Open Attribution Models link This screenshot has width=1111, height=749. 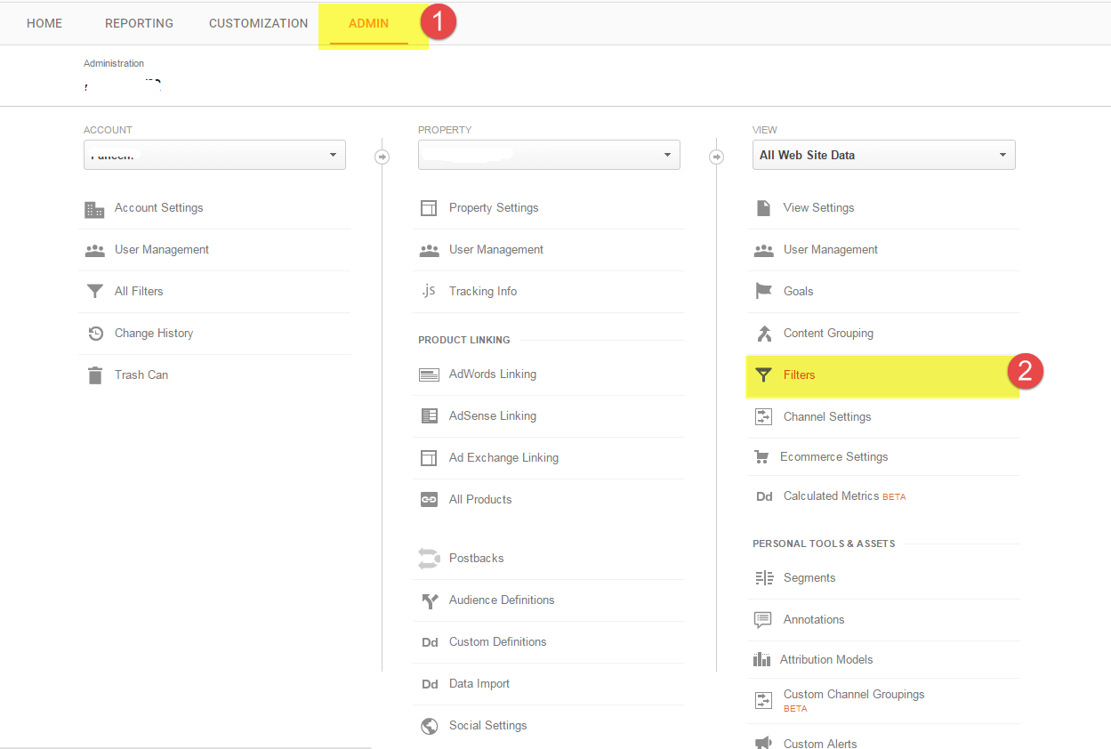(826, 659)
